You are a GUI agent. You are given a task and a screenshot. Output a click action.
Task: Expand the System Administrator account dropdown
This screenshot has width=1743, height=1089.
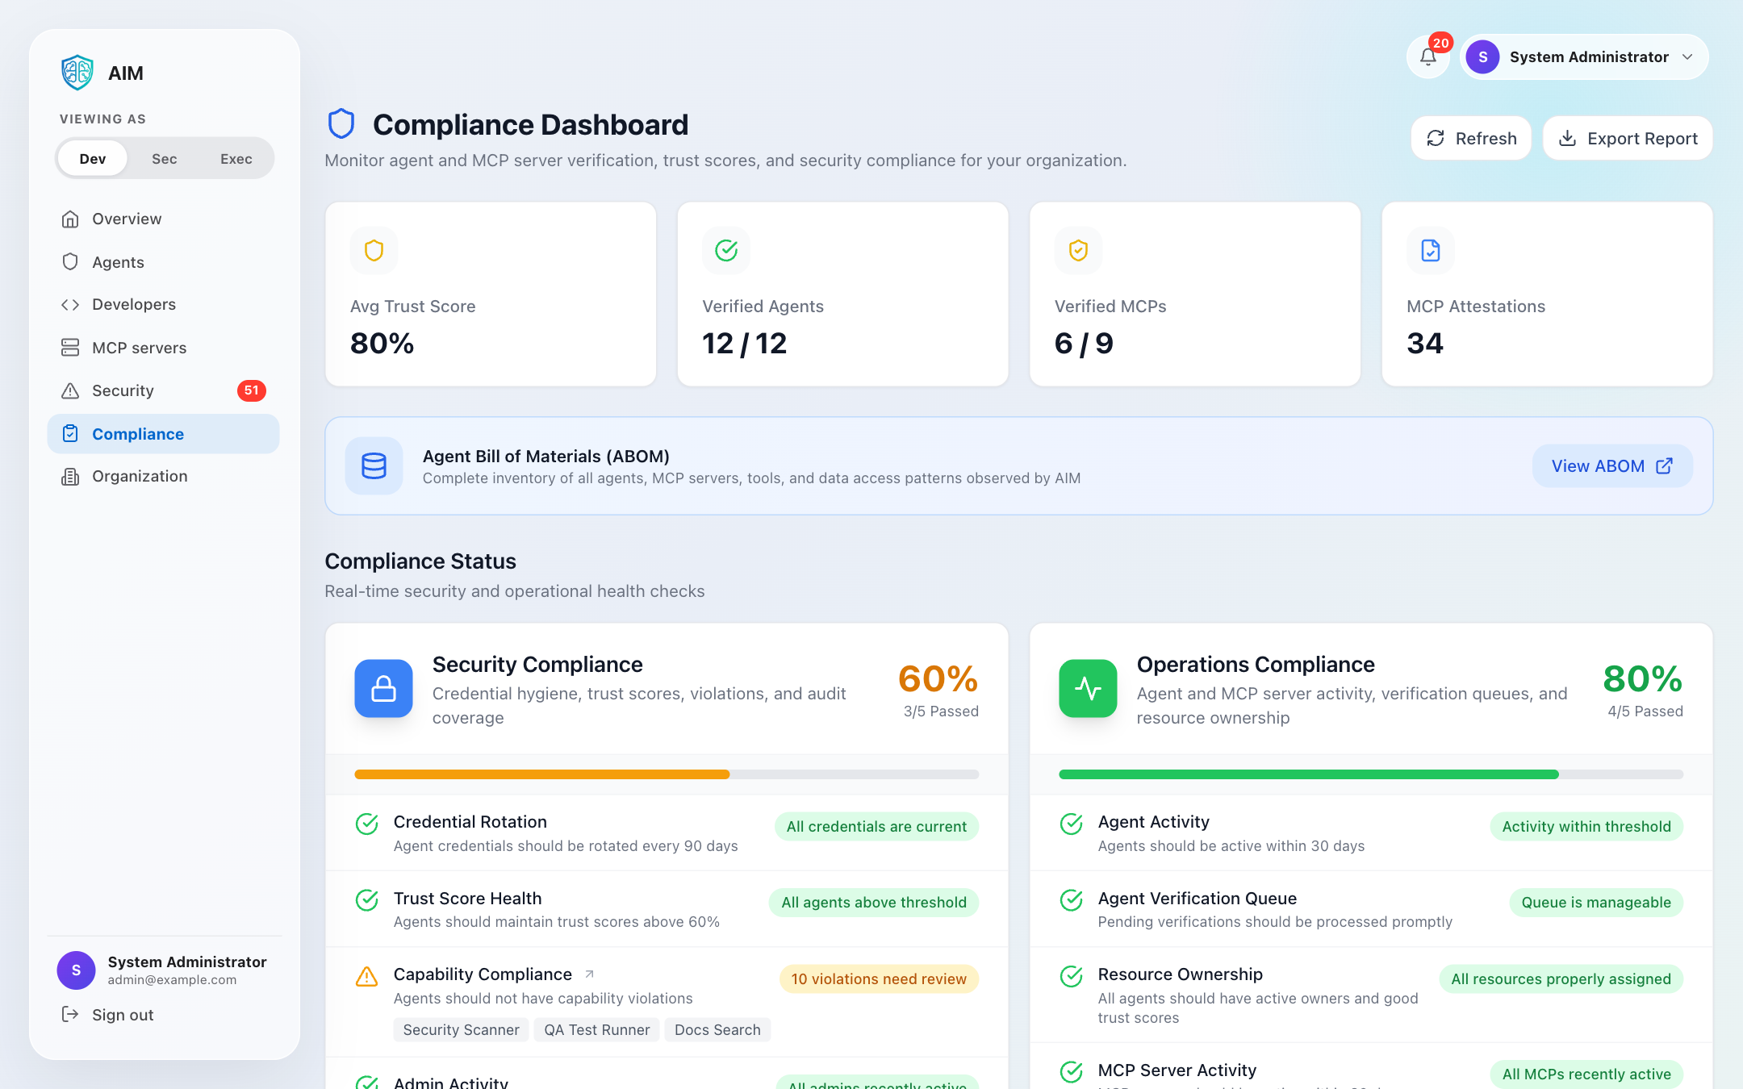point(1583,57)
